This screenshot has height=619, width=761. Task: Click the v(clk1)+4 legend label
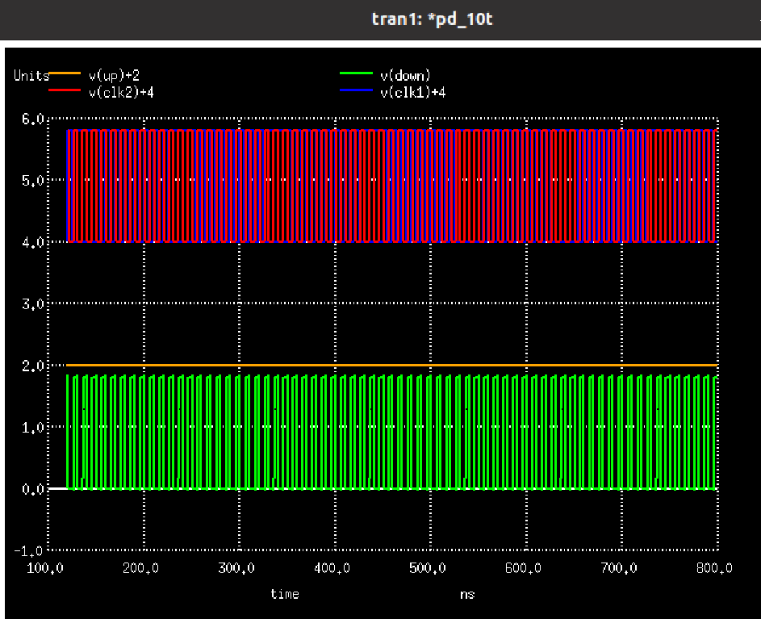(x=413, y=92)
